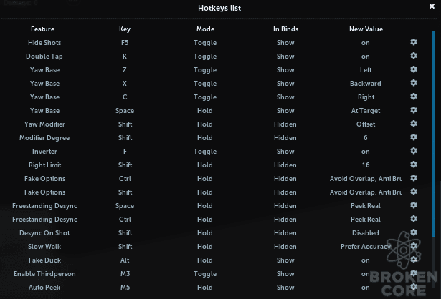Select the 'Inverter' feature name

pos(44,152)
